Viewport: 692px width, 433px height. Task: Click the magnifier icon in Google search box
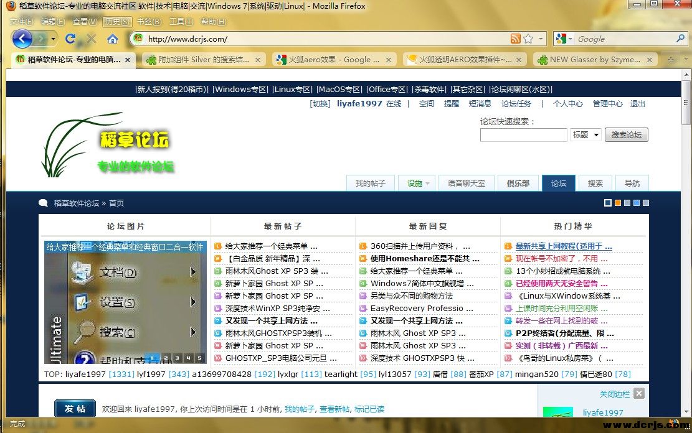(680, 39)
